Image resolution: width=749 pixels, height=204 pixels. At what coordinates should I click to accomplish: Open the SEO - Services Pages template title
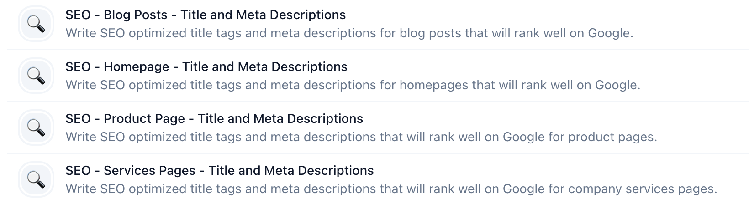tap(220, 171)
